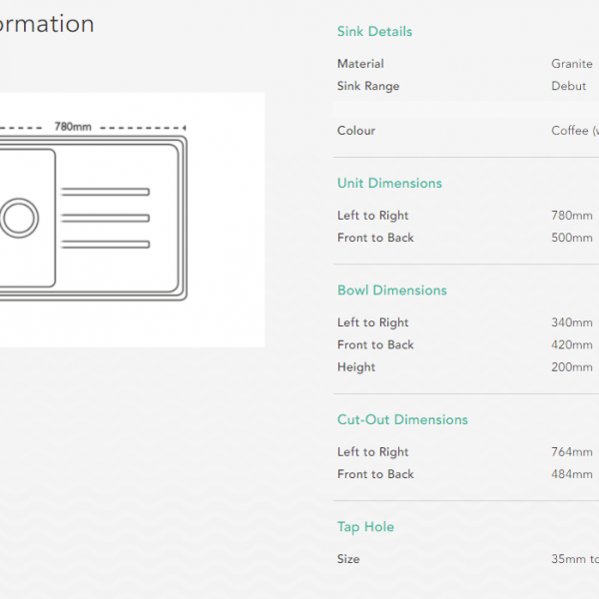
Task: Click the Granite material value
Action: click(572, 64)
